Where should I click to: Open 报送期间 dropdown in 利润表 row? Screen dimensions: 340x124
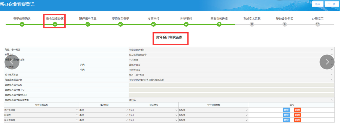click(104, 115)
